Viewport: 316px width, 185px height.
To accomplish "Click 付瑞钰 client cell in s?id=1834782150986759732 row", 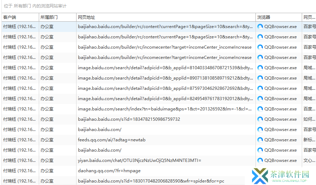I will pos(20,119).
